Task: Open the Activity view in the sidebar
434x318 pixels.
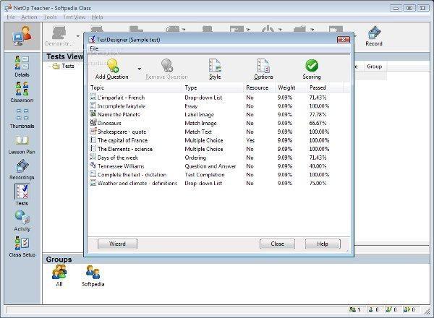Action: (x=22, y=221)
